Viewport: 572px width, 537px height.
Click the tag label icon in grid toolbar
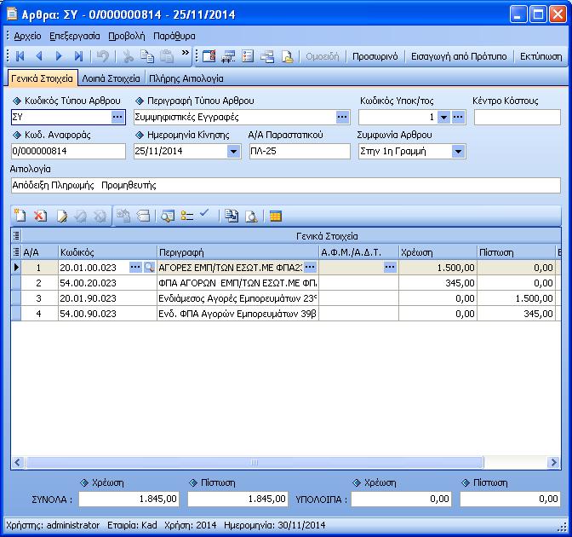click(143, 216)
